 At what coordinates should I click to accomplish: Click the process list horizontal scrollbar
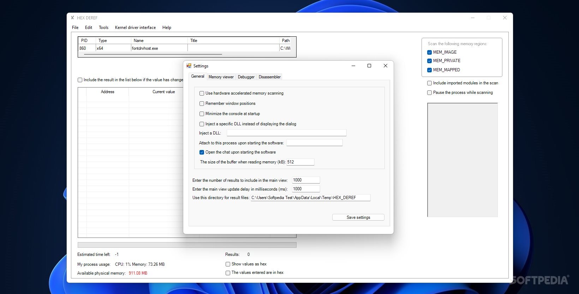point(153,54)
